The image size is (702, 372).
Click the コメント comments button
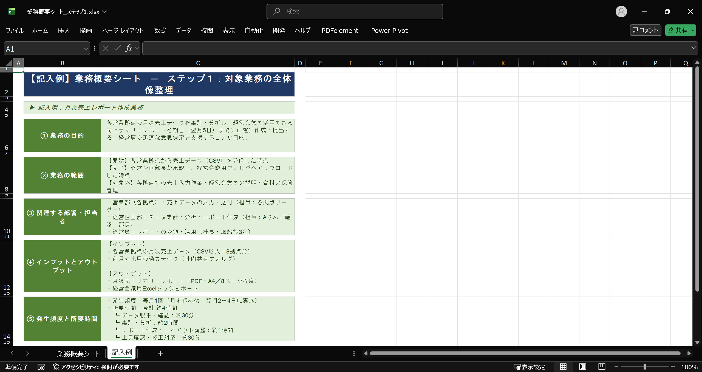[645, 30]
